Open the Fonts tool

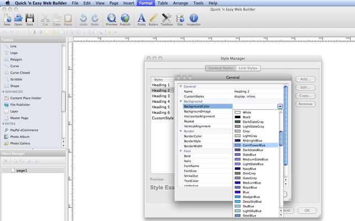tap(141, 19)
